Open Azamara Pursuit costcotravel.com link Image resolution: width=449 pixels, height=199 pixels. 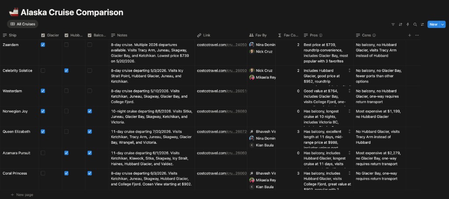pos(221,153)
